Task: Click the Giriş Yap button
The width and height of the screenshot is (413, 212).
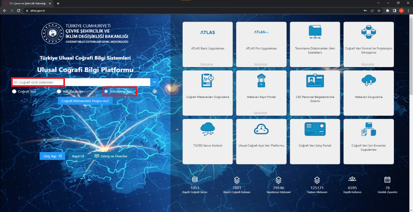Action: (52, 156)
